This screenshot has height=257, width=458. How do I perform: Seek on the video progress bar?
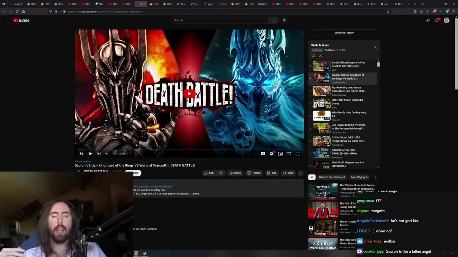tap(189, 149)
